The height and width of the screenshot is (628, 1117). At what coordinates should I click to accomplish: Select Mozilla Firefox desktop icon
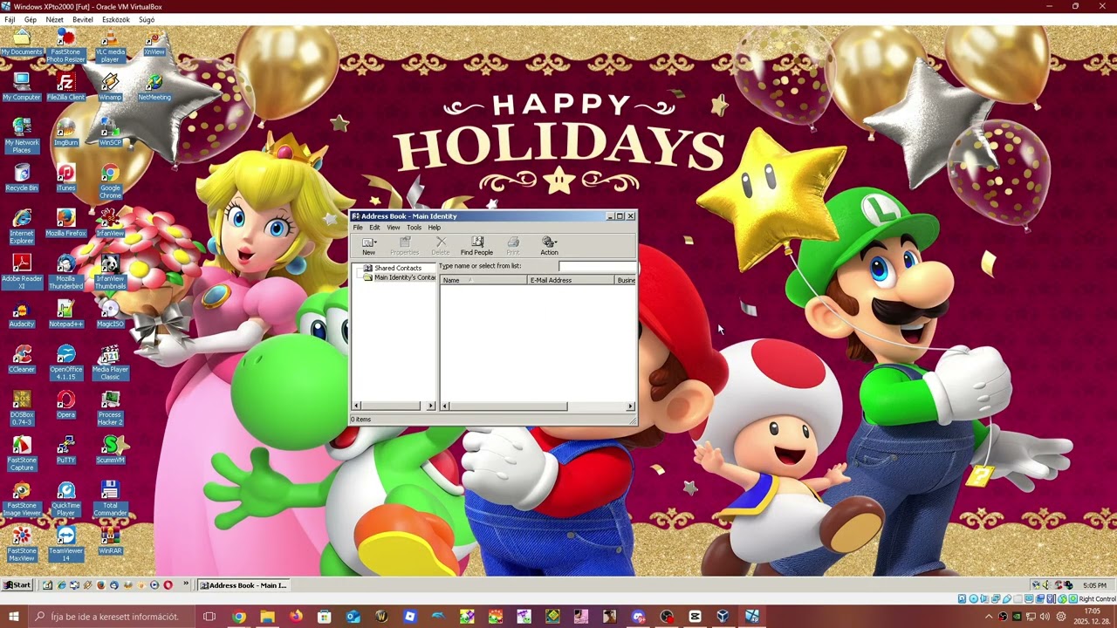point(65,224)
